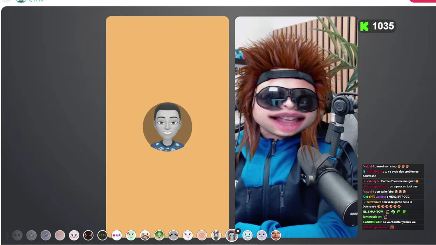This screenshot has height=245, width=436.
Task: Select the mint green face with pink bow
Action: tap(131, 235)
